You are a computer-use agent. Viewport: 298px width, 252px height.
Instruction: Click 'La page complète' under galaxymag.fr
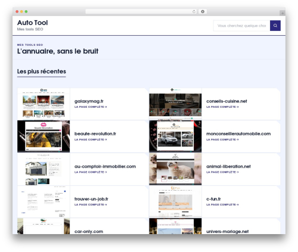click(91, 107)
